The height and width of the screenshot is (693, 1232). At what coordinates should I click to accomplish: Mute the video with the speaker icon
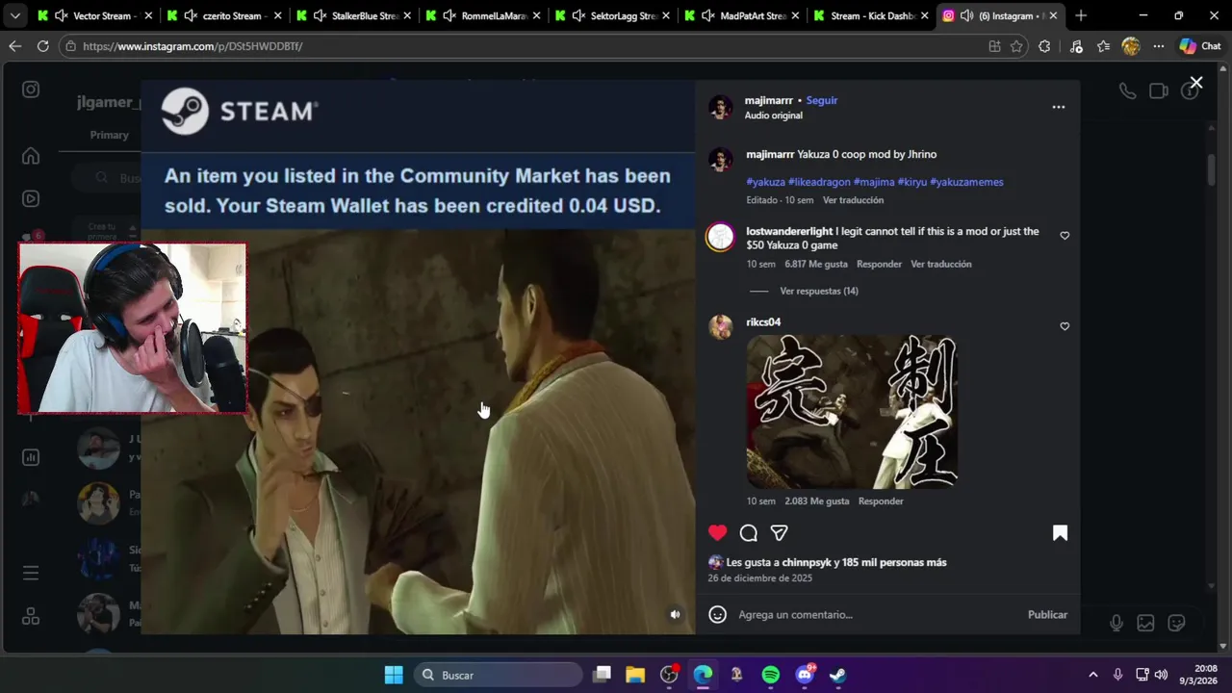click(675, 614)
